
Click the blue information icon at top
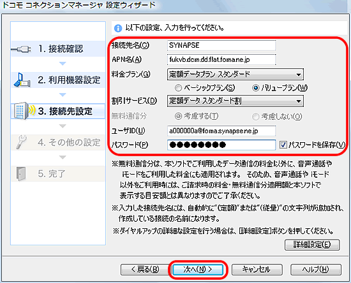click(x=118, y=29)
